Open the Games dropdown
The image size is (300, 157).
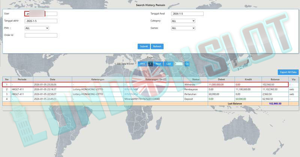pos(183,28)
